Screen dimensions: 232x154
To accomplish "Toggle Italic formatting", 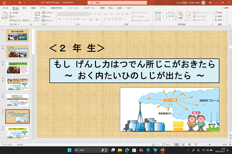I will tap(63, 19).
